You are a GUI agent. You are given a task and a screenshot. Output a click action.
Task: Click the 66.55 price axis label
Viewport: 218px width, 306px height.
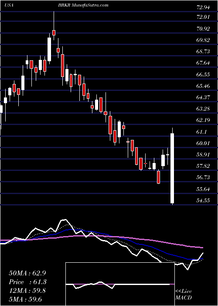tap(204, 74)
